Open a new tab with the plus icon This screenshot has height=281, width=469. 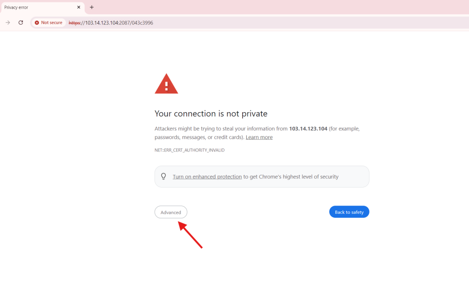pos(92,7)
